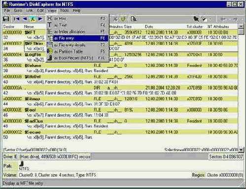Choose 'as Boot Record (NTFS)' option

pos(77,58)
